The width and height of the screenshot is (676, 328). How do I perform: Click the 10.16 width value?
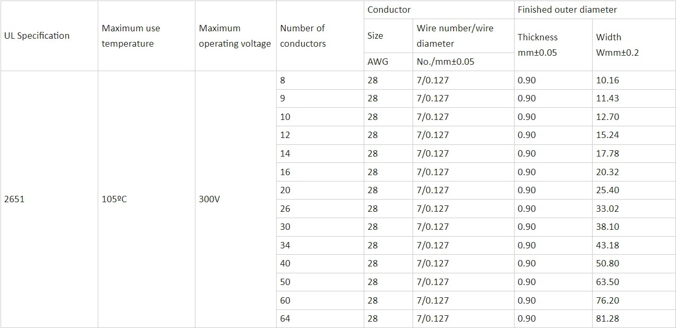pos(607,80)
